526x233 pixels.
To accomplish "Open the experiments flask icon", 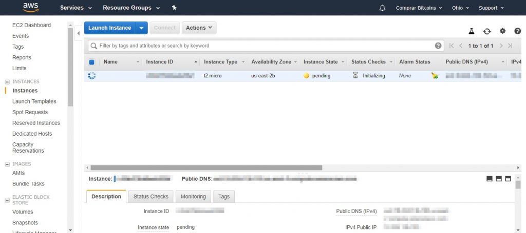I will tap(472, 31).
